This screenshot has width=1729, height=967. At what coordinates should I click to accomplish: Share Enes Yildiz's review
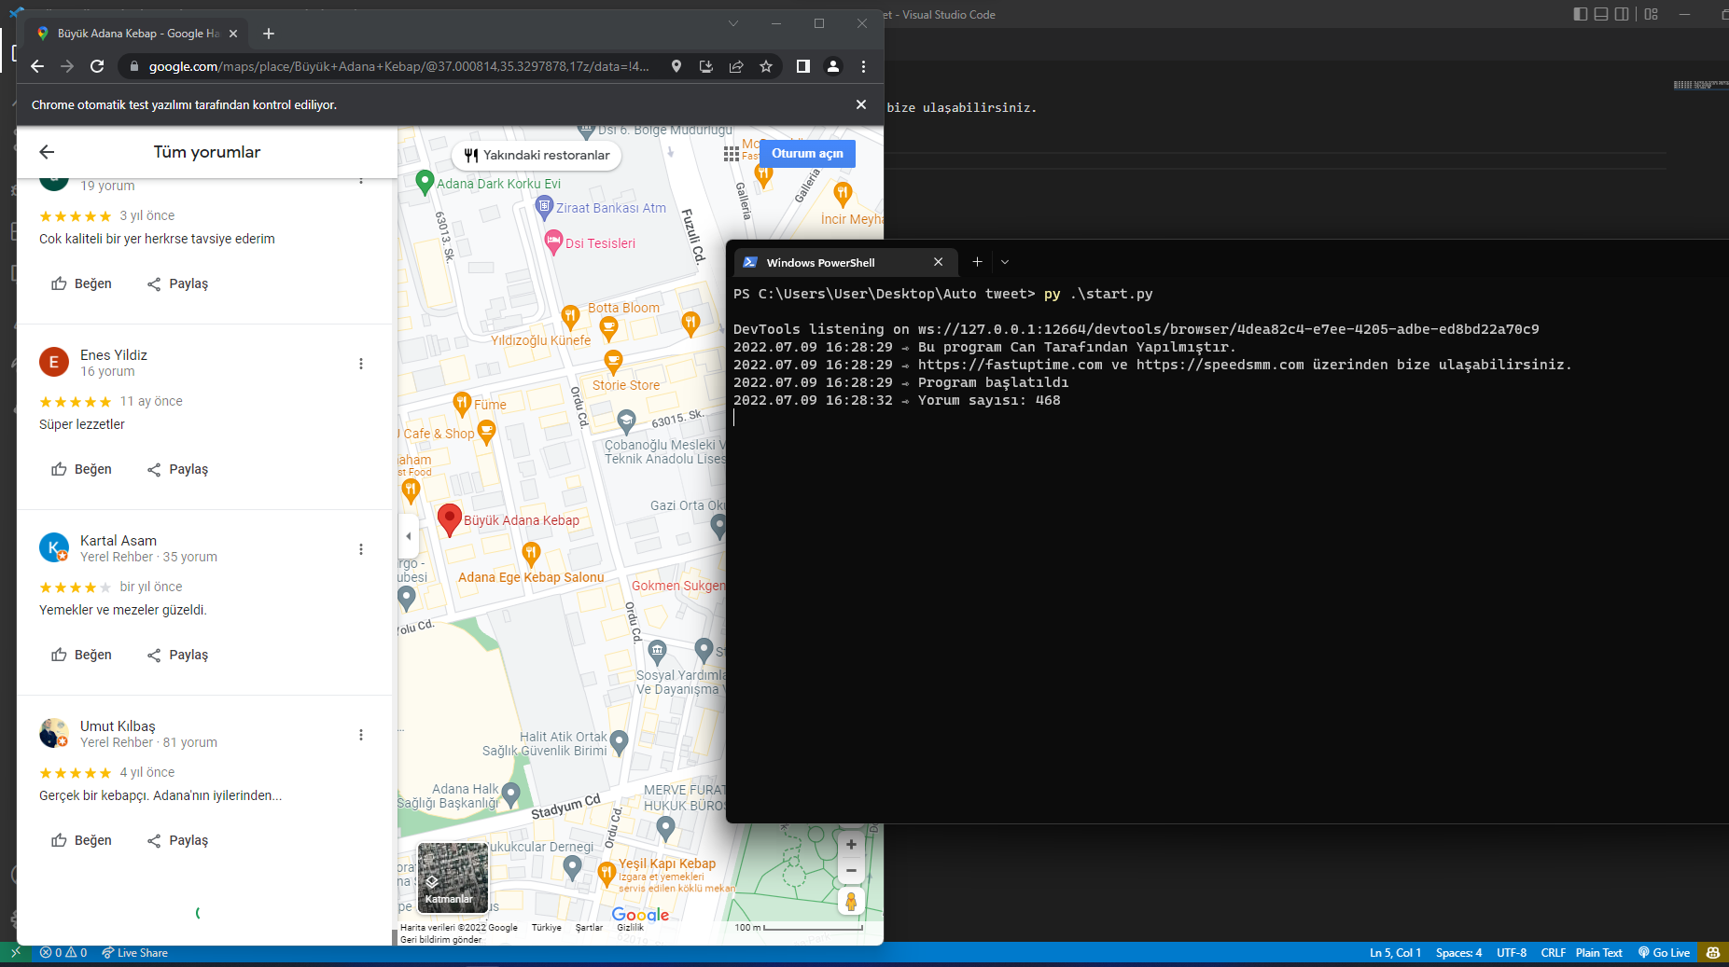[x=177, y=469]
